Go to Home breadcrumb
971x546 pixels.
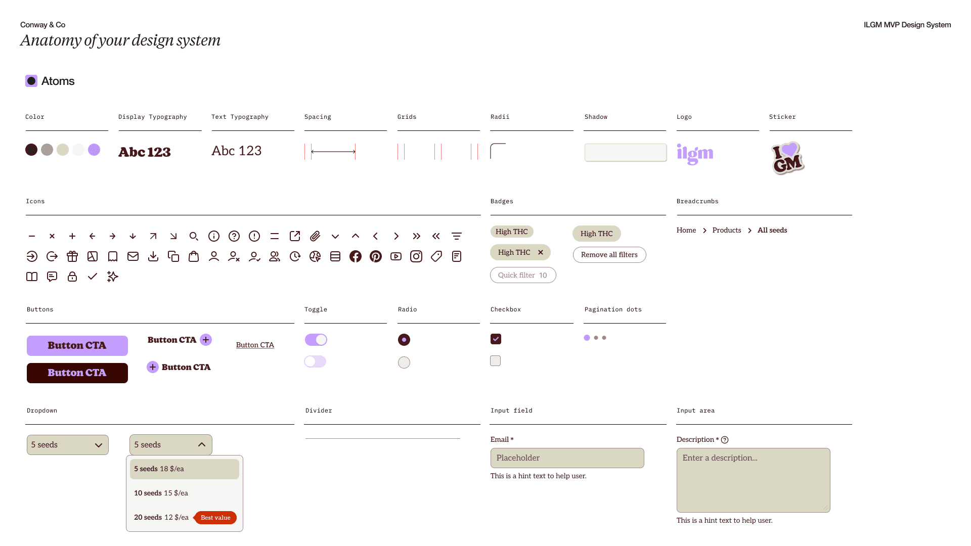click(x=686, y=230)
